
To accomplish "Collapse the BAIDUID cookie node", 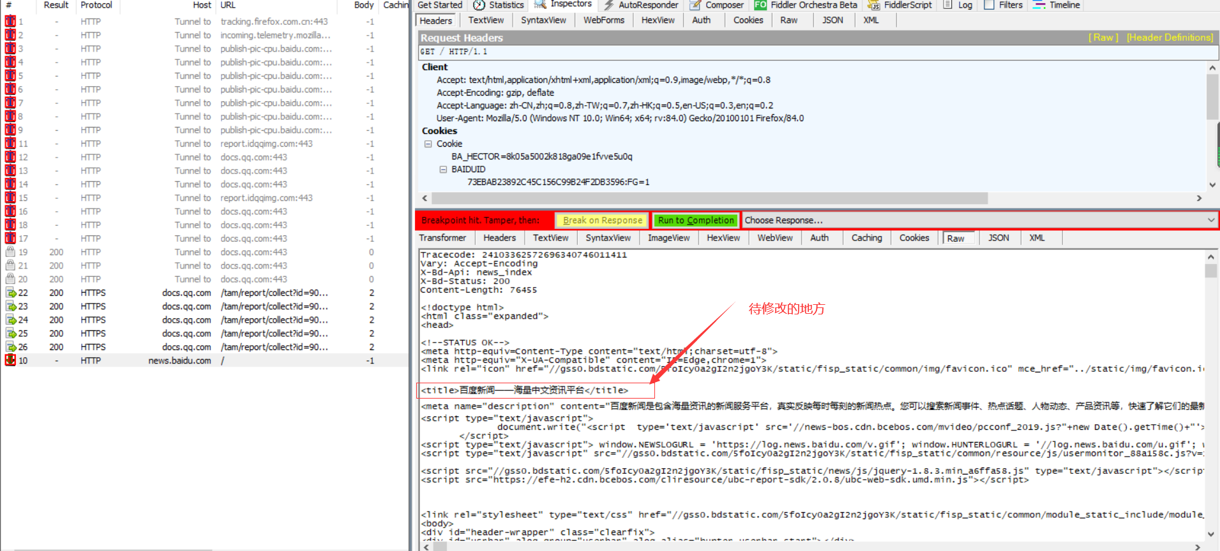I will 443,170.
